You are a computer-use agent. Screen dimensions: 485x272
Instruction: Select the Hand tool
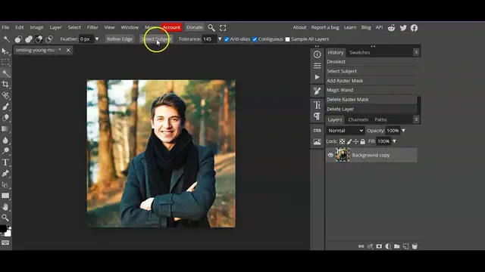tap(5, 206)
